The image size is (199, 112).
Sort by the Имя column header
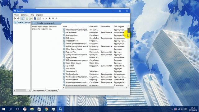tap(76, 26)
